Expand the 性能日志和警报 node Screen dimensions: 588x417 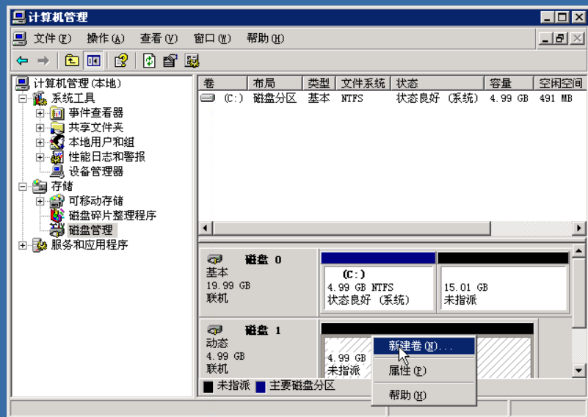(40, 157)
